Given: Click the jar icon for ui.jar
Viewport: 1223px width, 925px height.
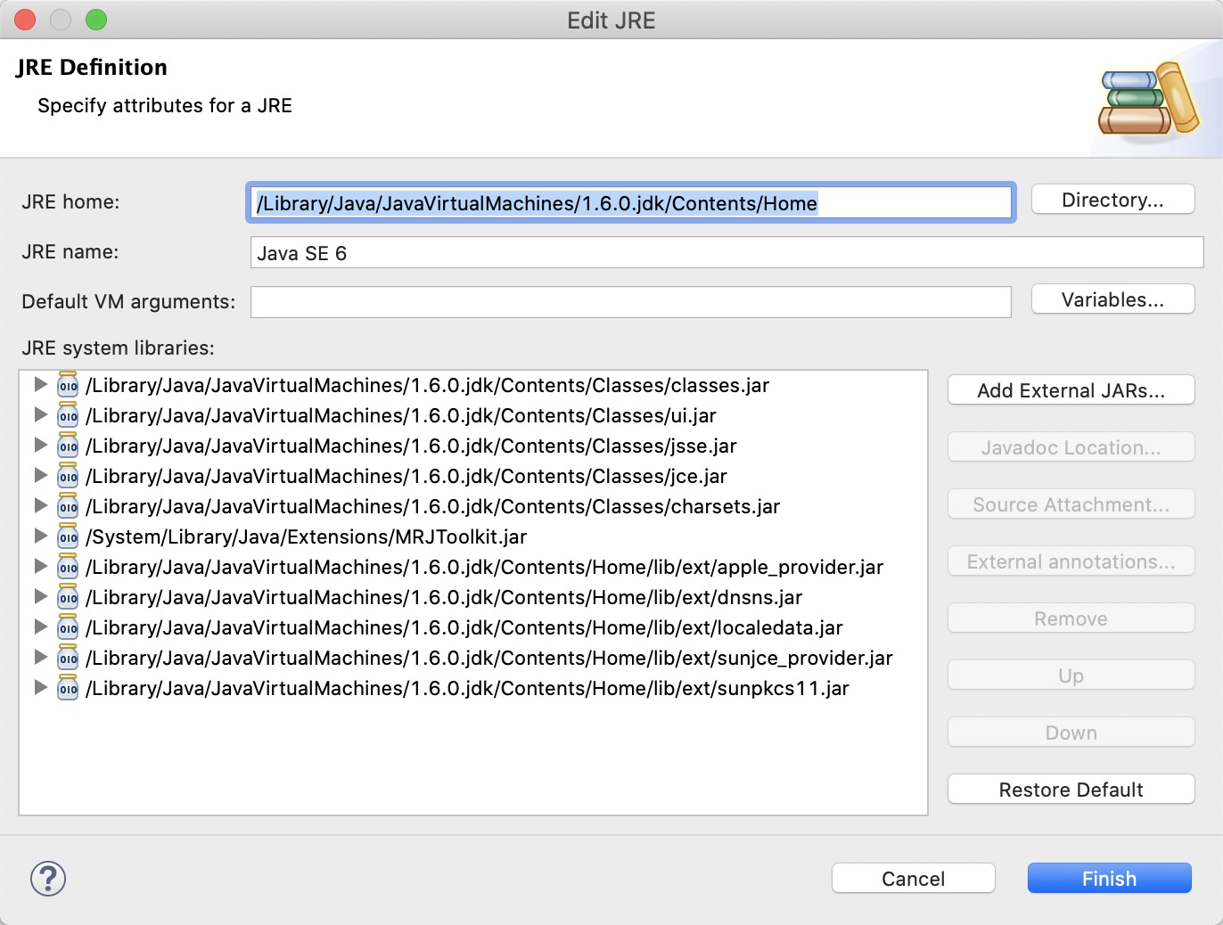Looking at the screenshot, I should pyautogui.click(x=68, y=415).
